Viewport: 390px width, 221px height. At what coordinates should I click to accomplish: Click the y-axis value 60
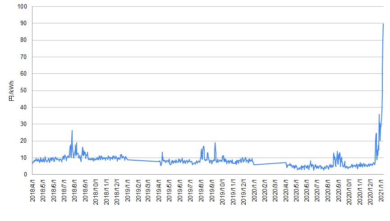(23, 73)
